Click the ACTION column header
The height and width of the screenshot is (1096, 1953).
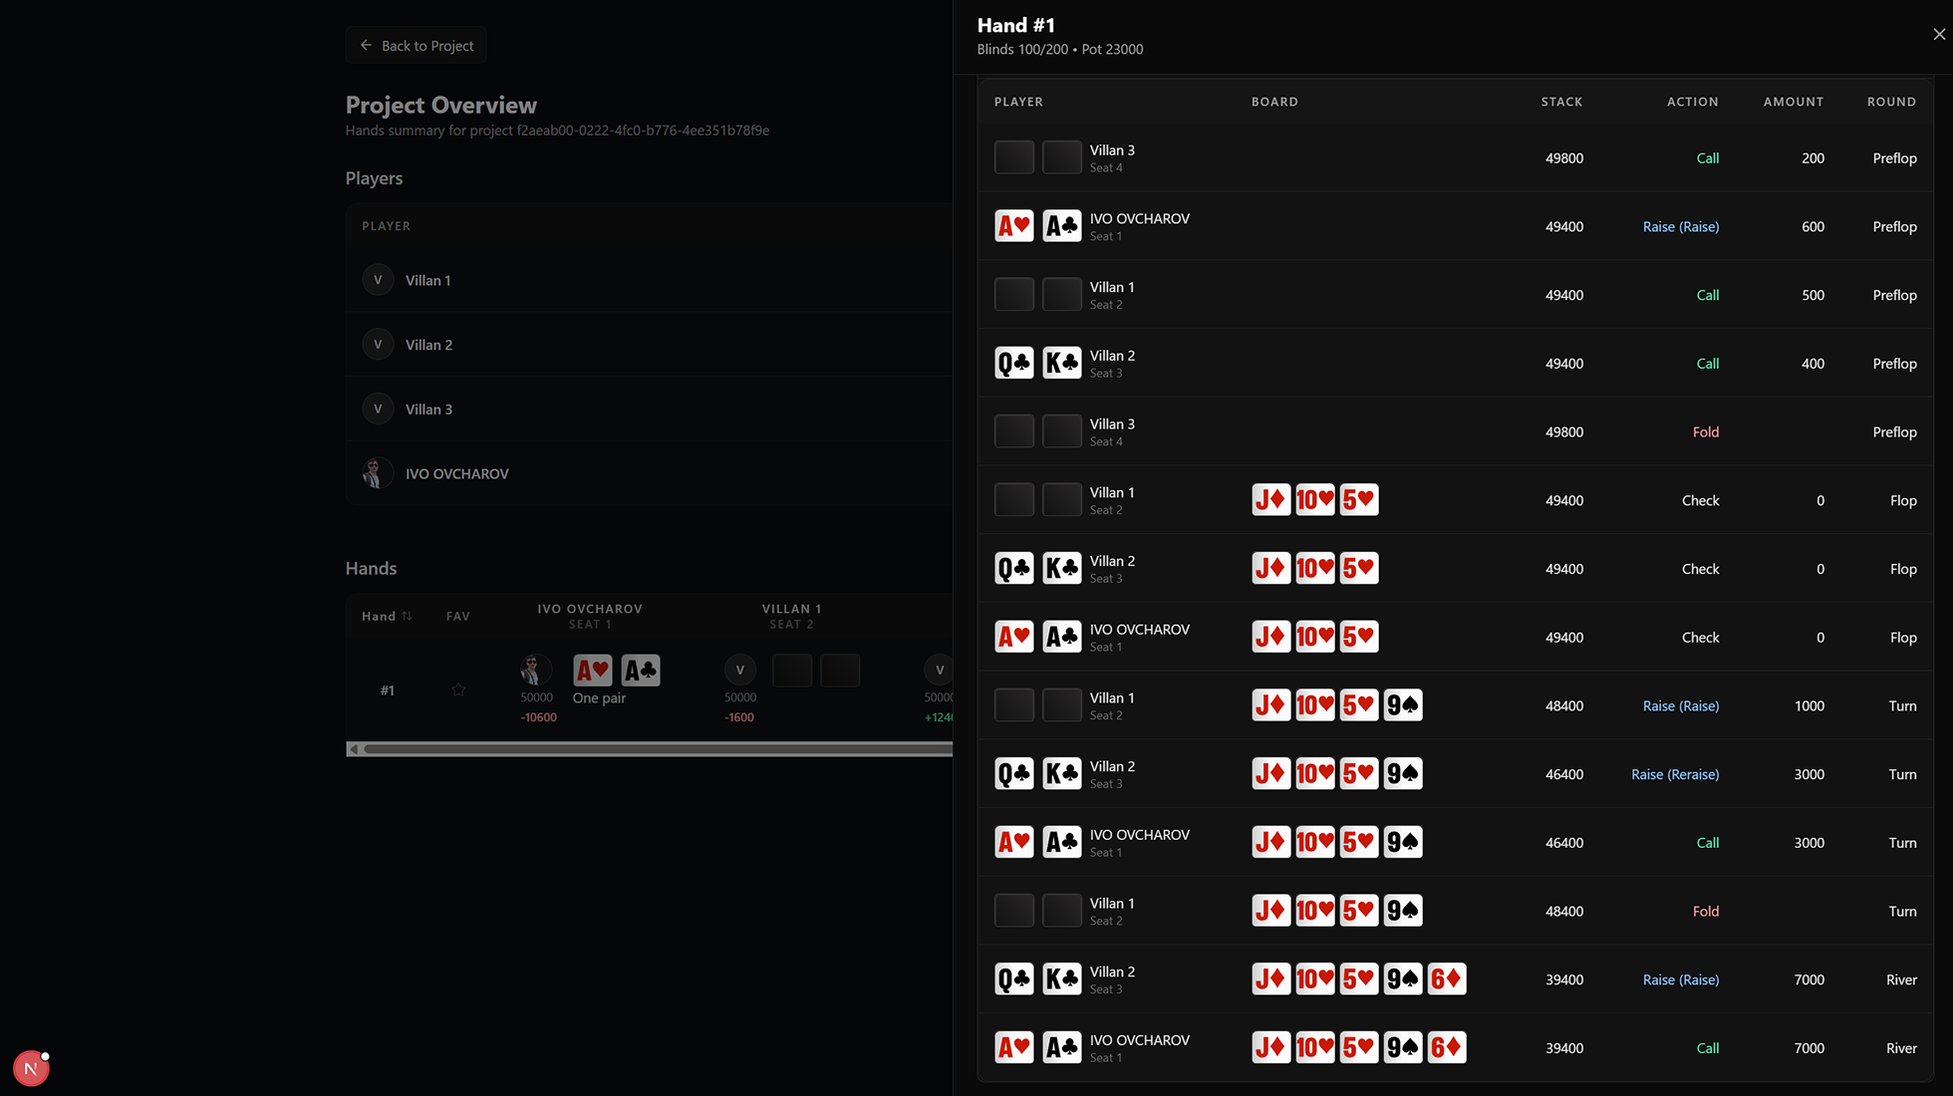click(1692, 102)
